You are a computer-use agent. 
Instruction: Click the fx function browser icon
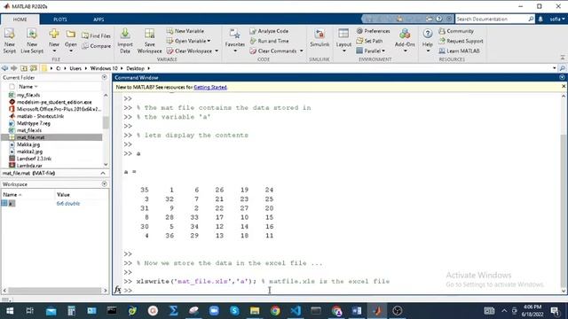click(117, 290)
